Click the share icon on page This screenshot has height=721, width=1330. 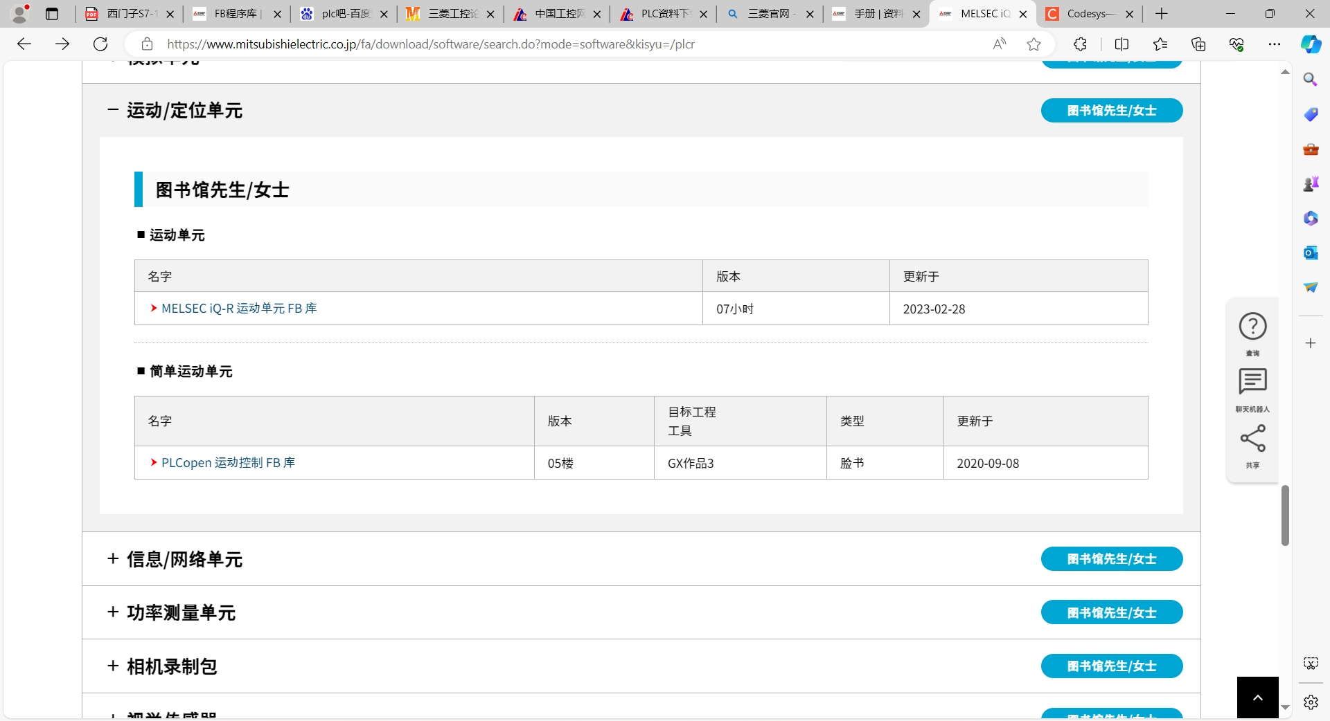[x=1252, y=439]
